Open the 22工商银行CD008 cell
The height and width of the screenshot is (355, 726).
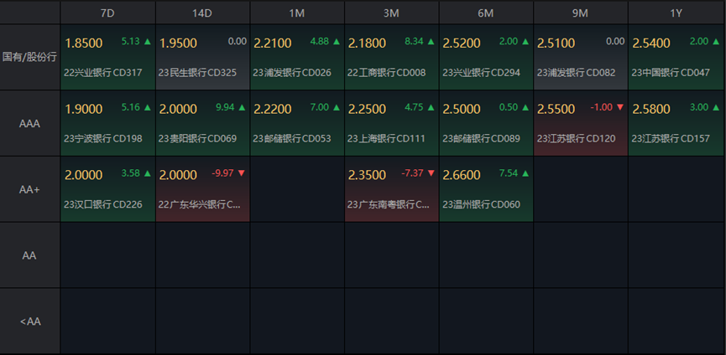[x=392, y=57]
